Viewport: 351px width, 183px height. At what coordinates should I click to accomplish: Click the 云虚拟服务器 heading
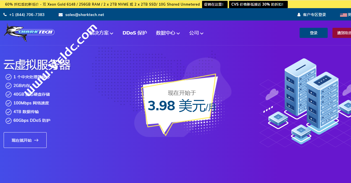tap(37, 65)
